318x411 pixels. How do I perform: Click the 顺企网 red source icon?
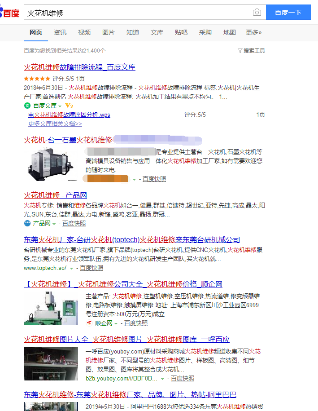pyautogui.click(x=89, y=323)
